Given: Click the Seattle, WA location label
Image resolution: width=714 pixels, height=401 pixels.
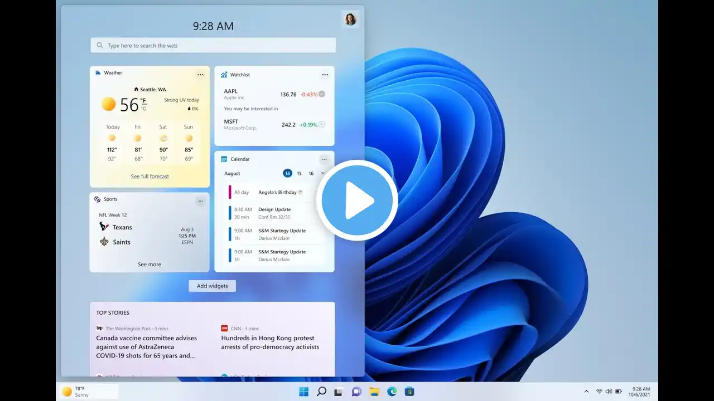Looking at the screenshot, I should coord(153,89).
